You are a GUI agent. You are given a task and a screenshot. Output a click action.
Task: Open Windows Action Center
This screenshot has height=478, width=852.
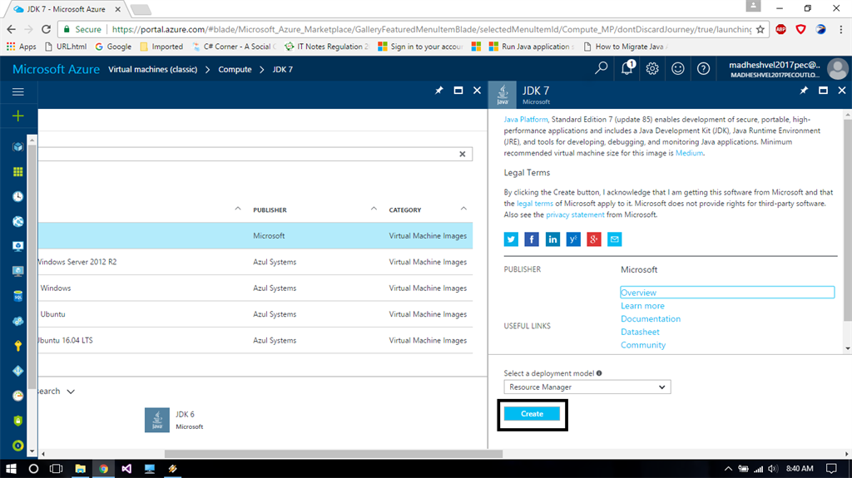(x=831, y=468)
